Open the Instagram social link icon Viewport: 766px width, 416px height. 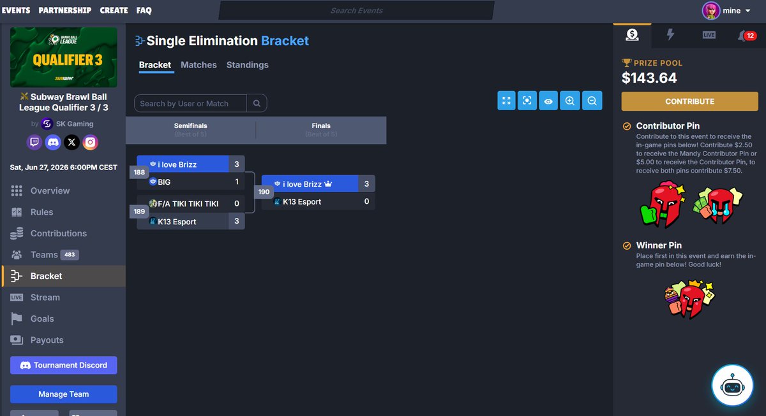point(90,143)
